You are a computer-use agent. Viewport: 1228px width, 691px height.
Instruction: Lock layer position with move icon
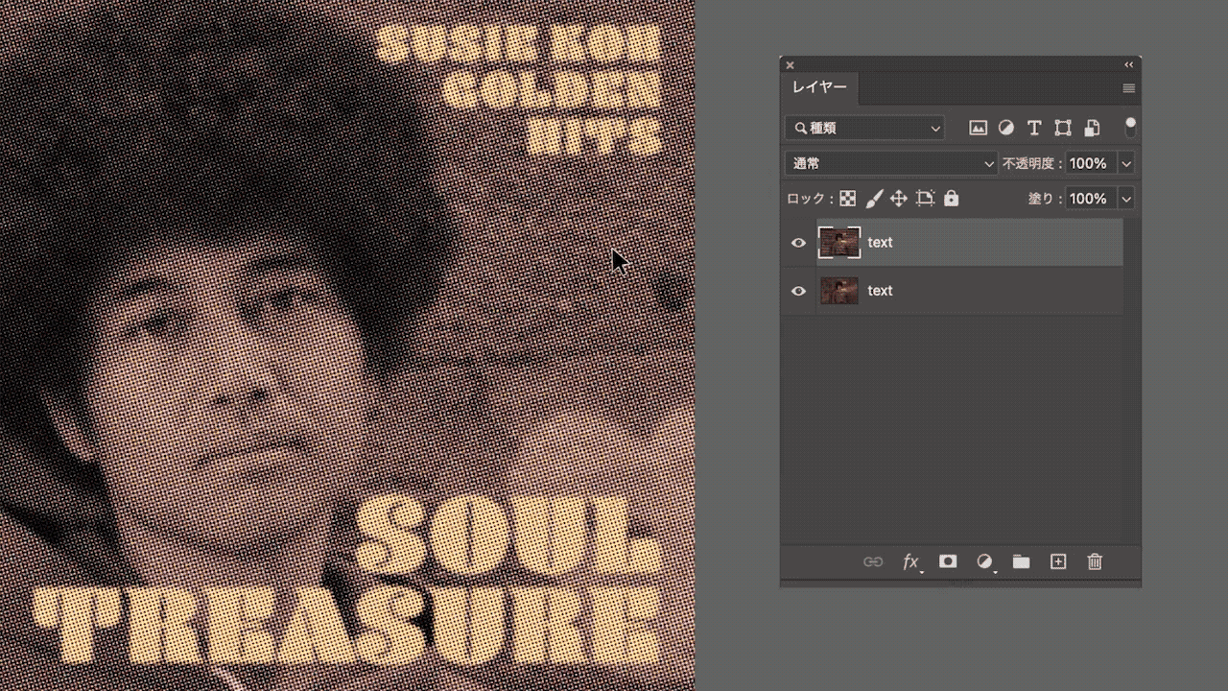click(x=899, y=199)
